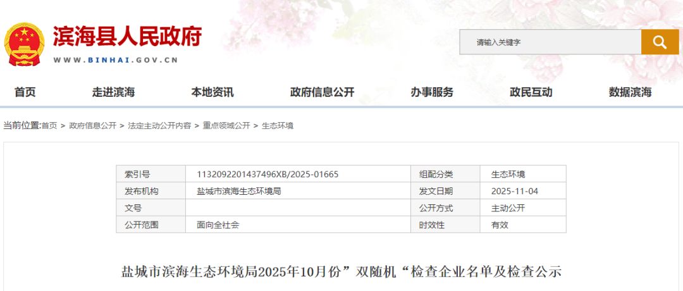Open 法定主动公开内容 breadcrumb link
This screenshot has height=291, width=683.
(x=159, y=126)
